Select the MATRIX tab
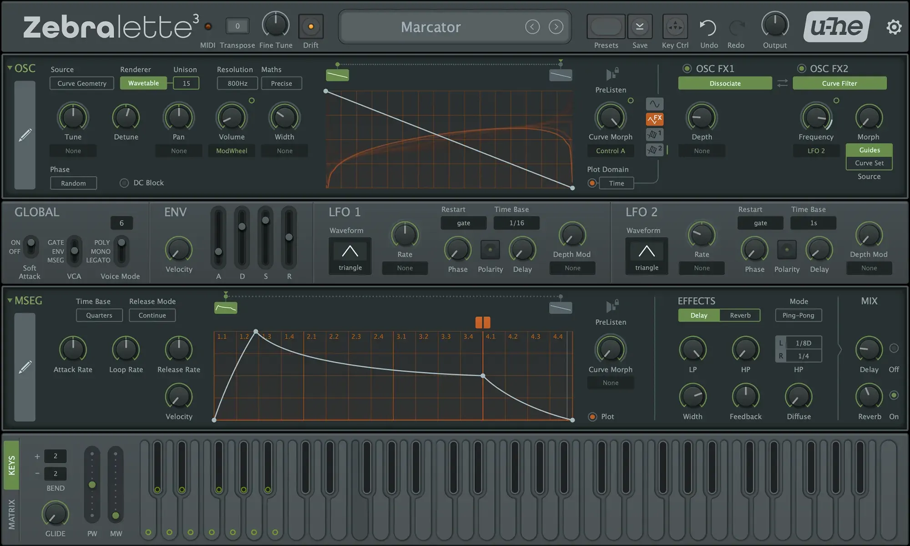The image size is (910, 546). (11, 515)
